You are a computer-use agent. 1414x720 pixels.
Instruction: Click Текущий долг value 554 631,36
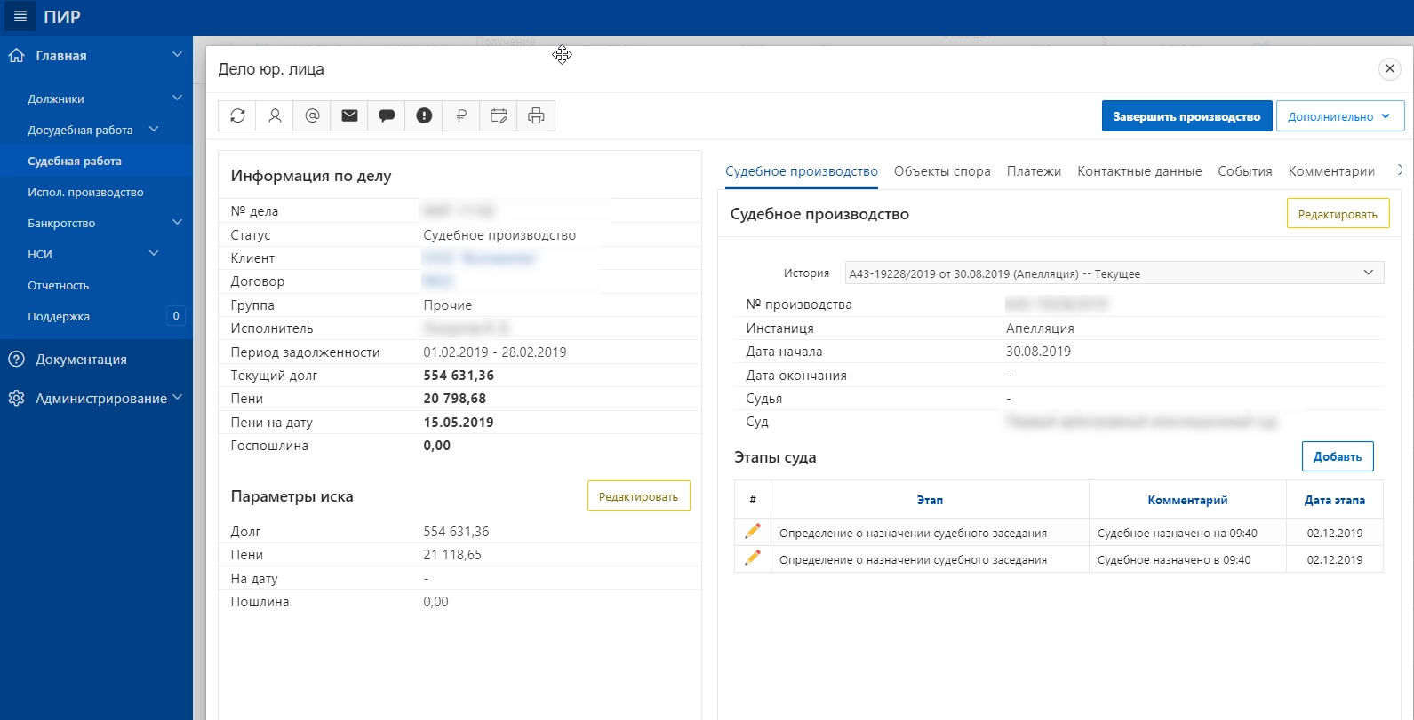coord(459,375)
